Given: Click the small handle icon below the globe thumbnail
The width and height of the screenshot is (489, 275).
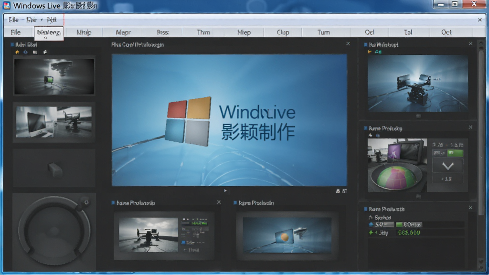Looking at the screenshot, I should [418, 196].
